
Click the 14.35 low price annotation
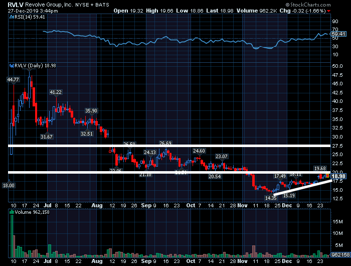tap(271, 198)
